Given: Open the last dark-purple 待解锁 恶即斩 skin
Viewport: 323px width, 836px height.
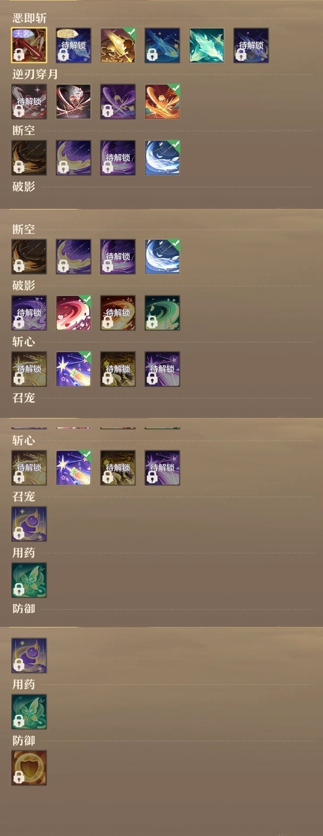Looking at the screenshot, I should [251, 45].
